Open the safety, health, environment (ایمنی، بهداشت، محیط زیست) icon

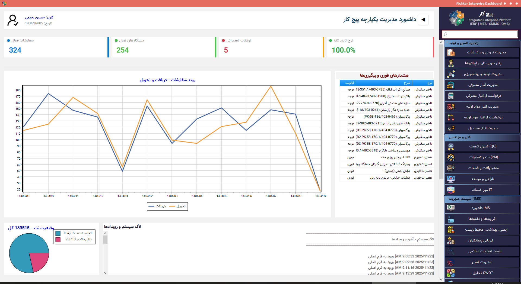pos(451,230)
